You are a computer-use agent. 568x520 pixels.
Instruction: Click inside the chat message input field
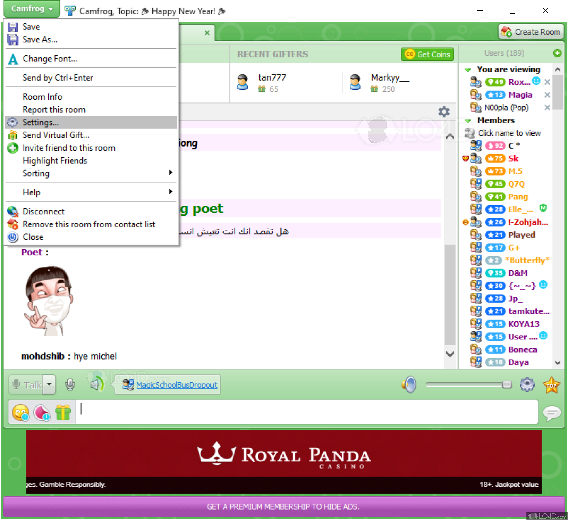255,412
